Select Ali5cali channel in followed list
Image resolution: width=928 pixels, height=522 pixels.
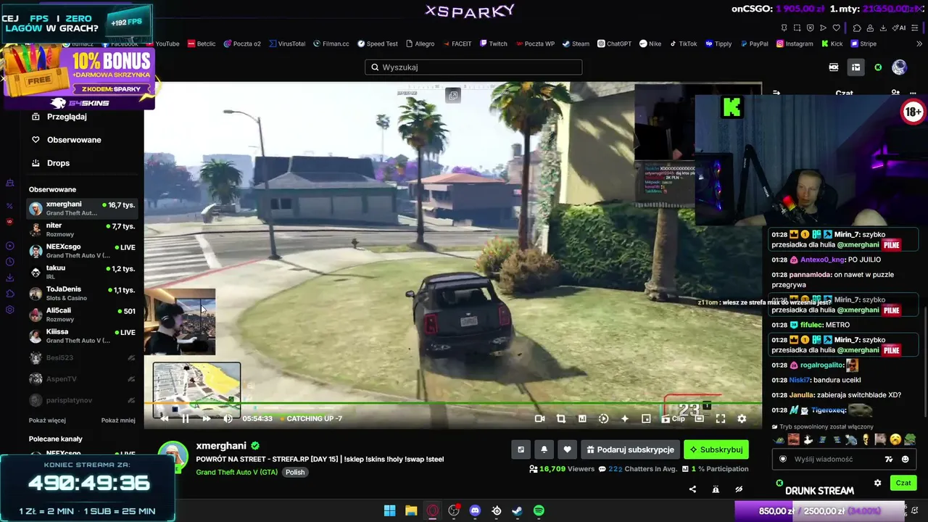coord(82,315)
